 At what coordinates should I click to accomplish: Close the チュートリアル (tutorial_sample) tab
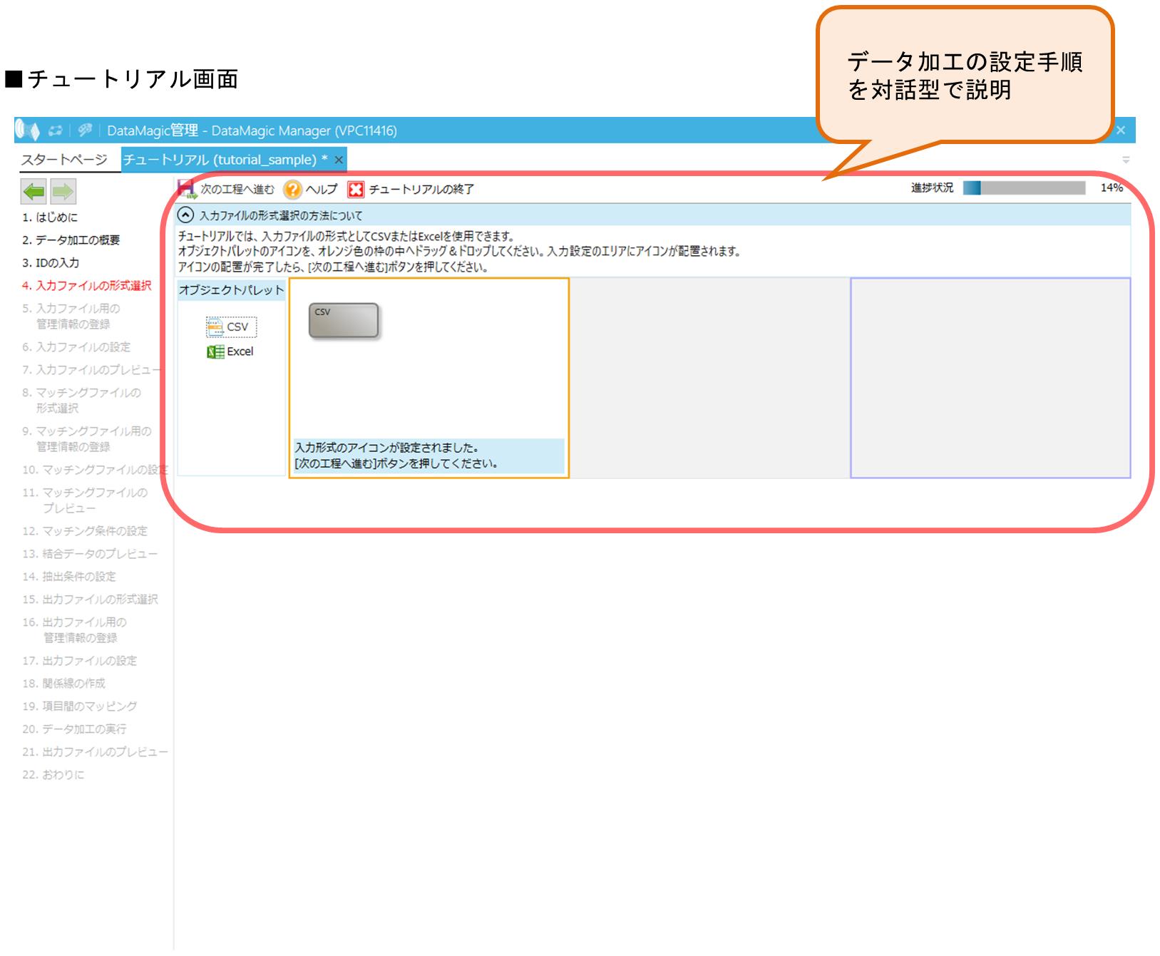[339, 160]
